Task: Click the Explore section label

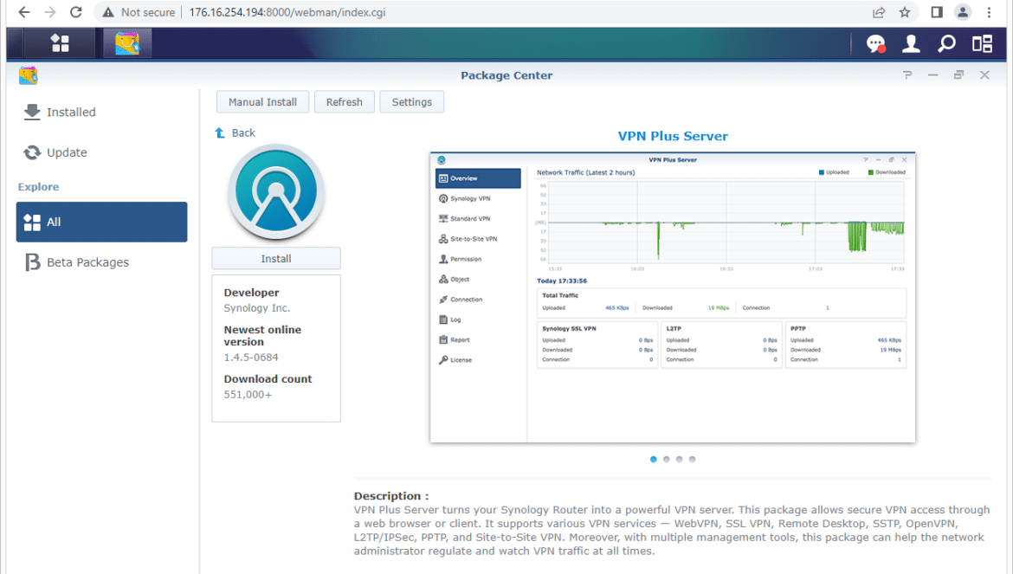Action: pyautogui.click(x=38, y=187)
